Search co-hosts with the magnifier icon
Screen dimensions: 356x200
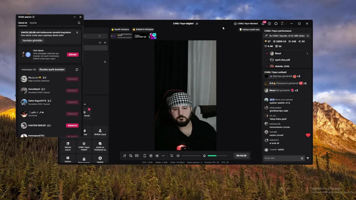[x=79, y=23]
